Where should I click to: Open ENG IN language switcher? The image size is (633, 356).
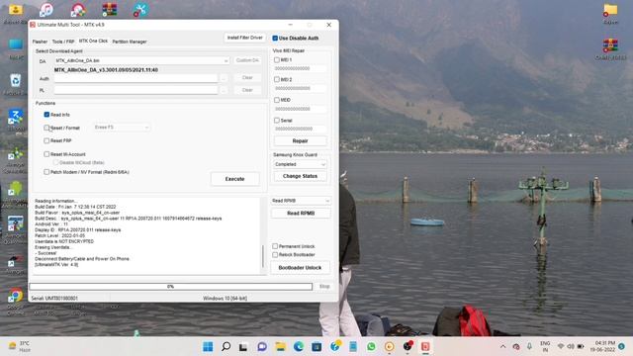(545, 346)
